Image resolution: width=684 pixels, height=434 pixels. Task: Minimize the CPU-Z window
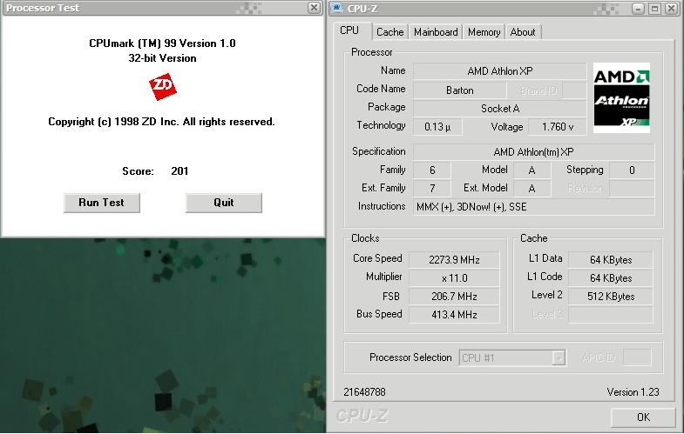click(638, 9)
